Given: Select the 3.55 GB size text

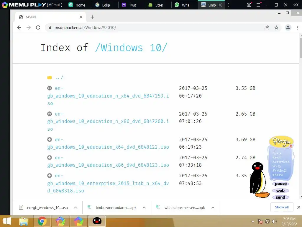Looking at the screenshot, I should [245, 88].
